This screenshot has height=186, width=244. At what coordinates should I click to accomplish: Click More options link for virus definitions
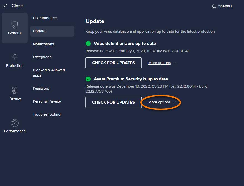(159, 63)
